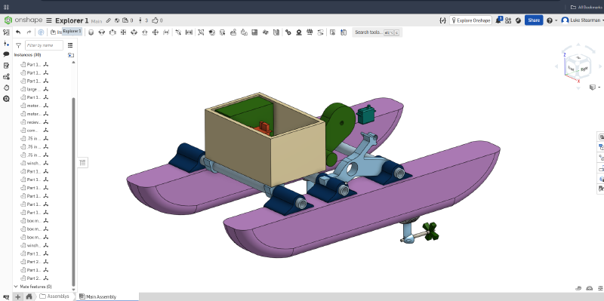Open the browser apps grid icon
Screen dimensions: 604x301
pyautogui.click(x=6, y=7)
